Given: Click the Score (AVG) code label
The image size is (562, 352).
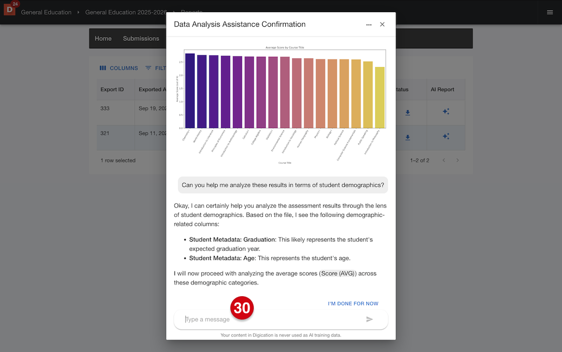Looking at the screenshot, I should coord(338,274).
